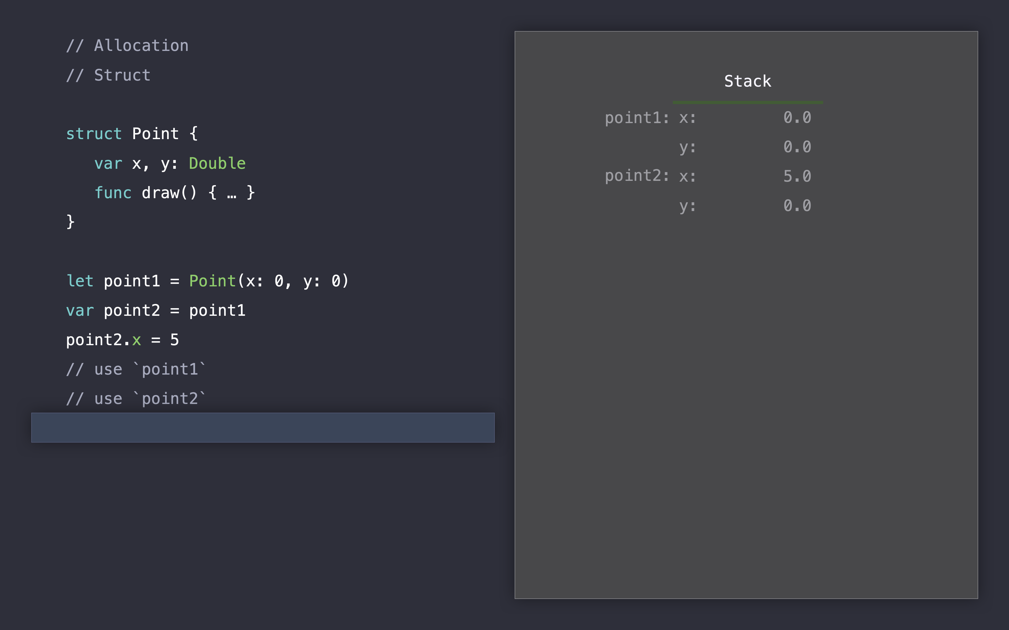Click the green 'x' in point2.x
Image resolution: width=1009 pixels, height=630 pixels.
[136, 340]
